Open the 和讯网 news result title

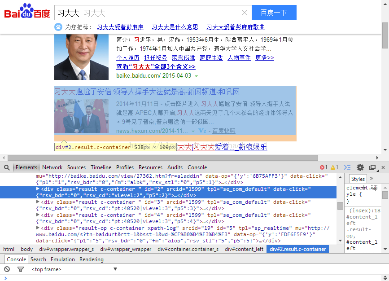[147, 92]
